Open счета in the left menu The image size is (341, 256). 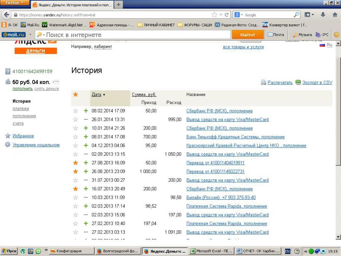[x=18, y=124]
